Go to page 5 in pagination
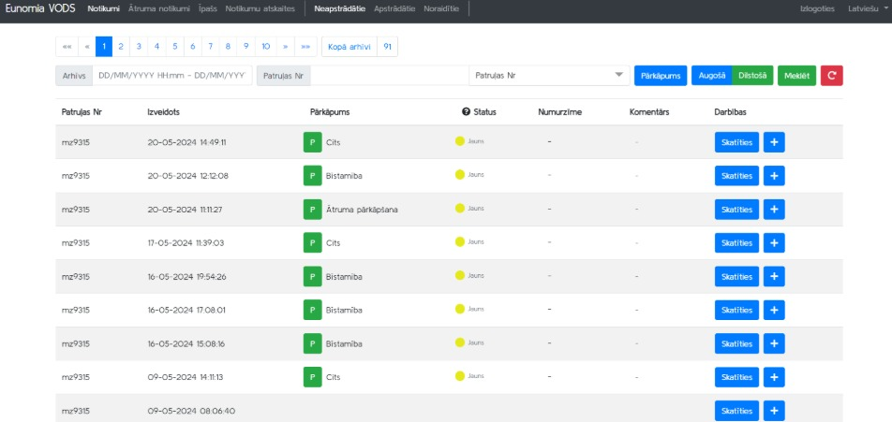 point(175,47)
